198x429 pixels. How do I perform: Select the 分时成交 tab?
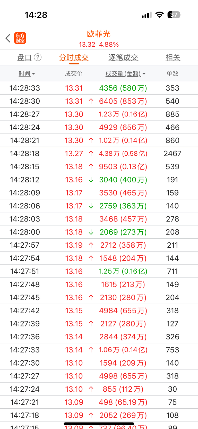74,57
